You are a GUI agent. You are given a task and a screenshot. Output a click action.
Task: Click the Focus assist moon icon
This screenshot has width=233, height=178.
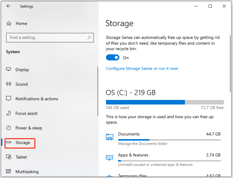pyautogui.click(x=9, y=113)
